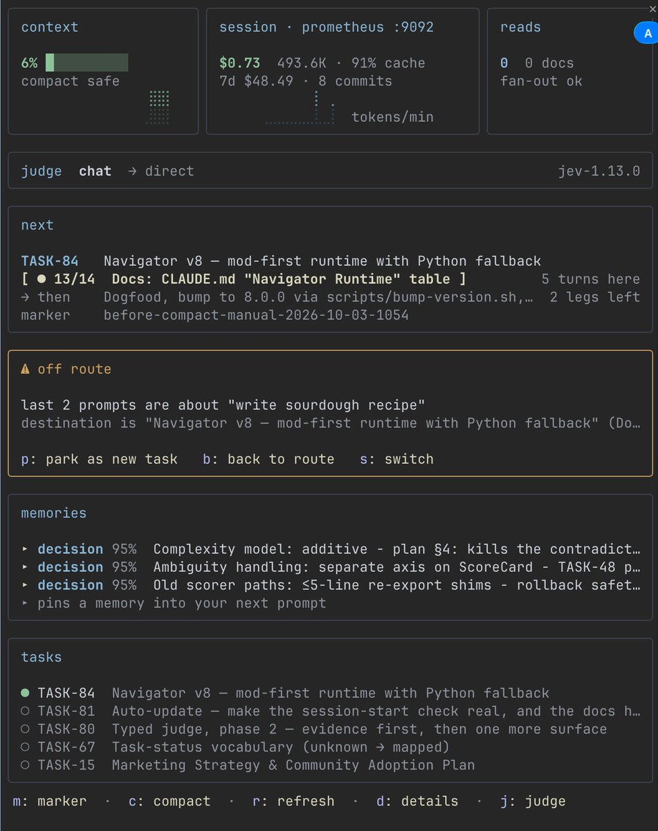
Task: Click 'c: compact' shortcut in footer
Action: click(x=170, y=801)
